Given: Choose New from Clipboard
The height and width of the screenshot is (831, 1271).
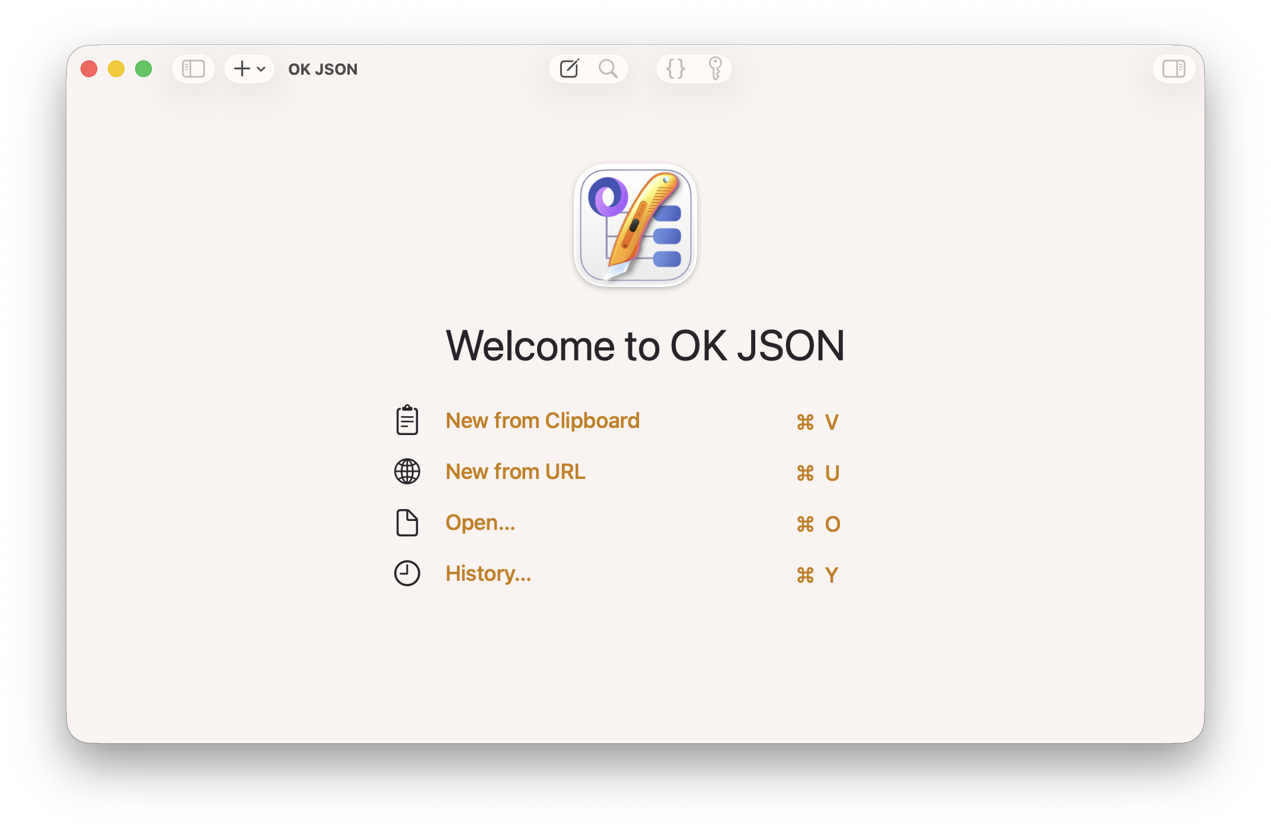Looking at the screenshot, I should pyautogui.click(x=542, y=420).
